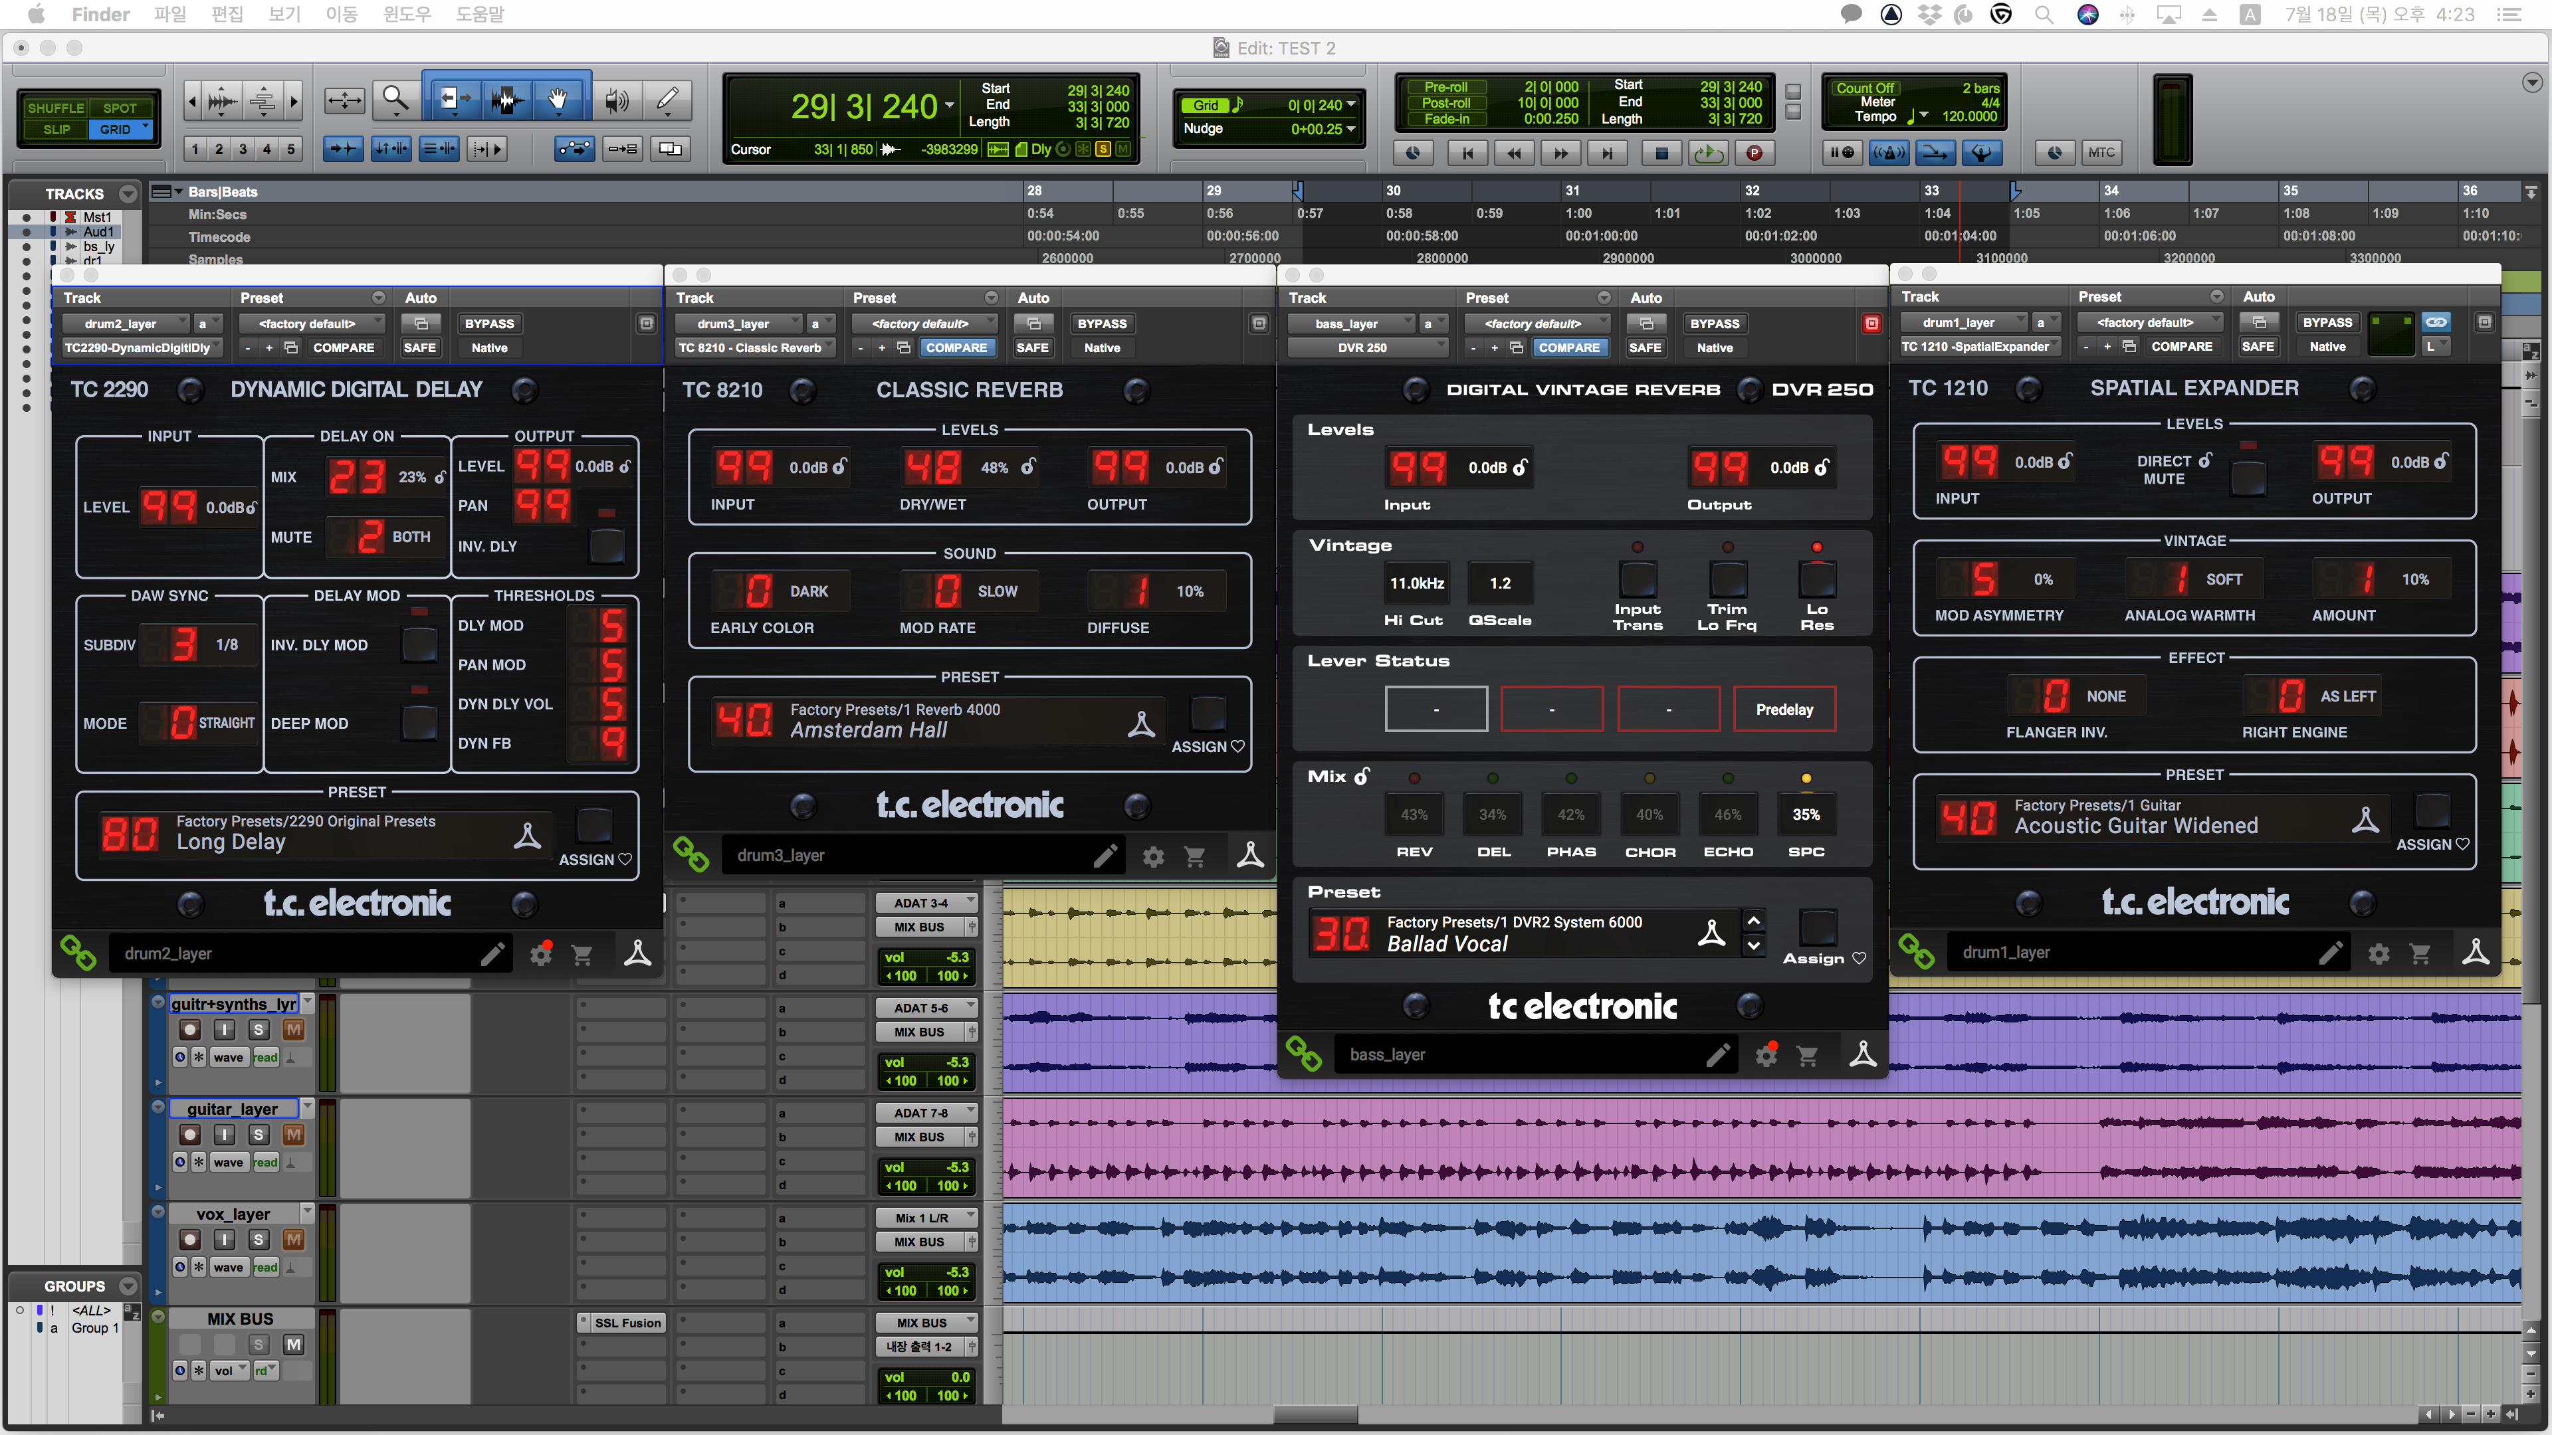
Task: Mute the vox_layer track
Action: pyautogui.click(x=293, y=1240)
